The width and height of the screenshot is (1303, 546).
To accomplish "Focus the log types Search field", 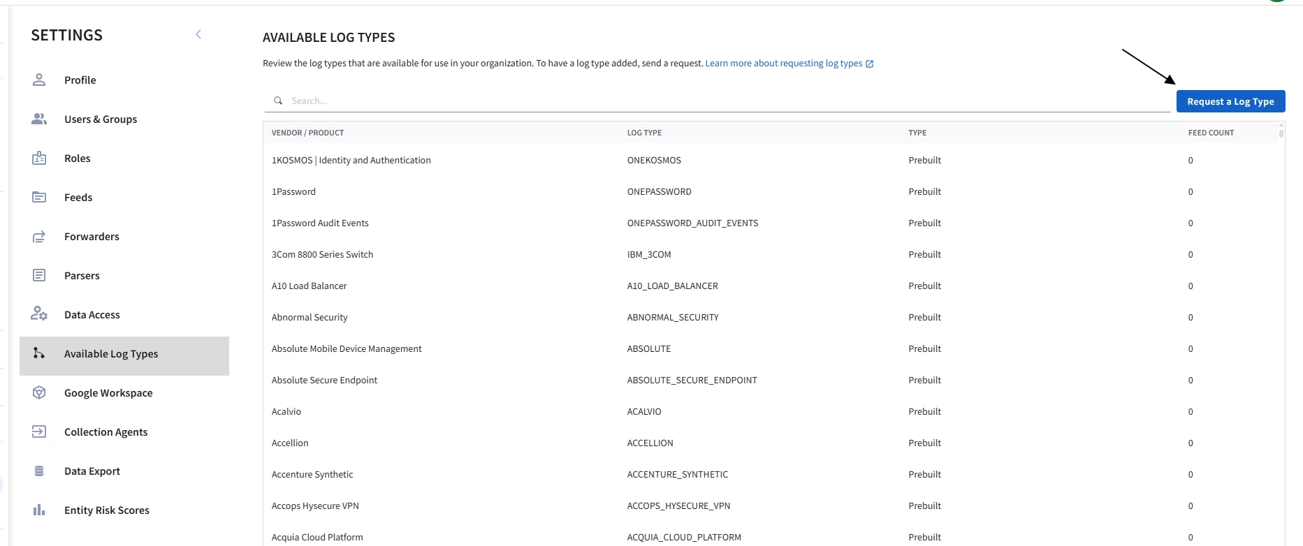I will (718, 101).
